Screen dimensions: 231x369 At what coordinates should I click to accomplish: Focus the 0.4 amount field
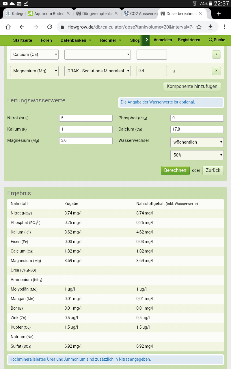pyautogui.click(x=152, y=71)
